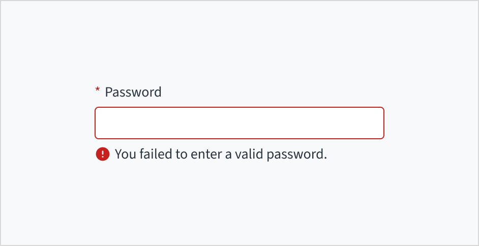Click the red error exclamation icon
Image resolution: width=479 pixels, height=246 pixels.
pos(102,154)
